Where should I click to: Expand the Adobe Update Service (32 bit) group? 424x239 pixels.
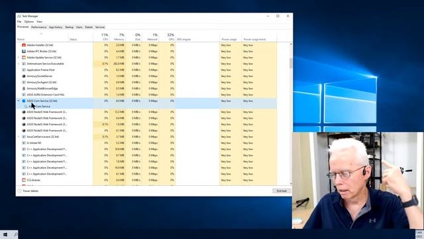(19, 58)
